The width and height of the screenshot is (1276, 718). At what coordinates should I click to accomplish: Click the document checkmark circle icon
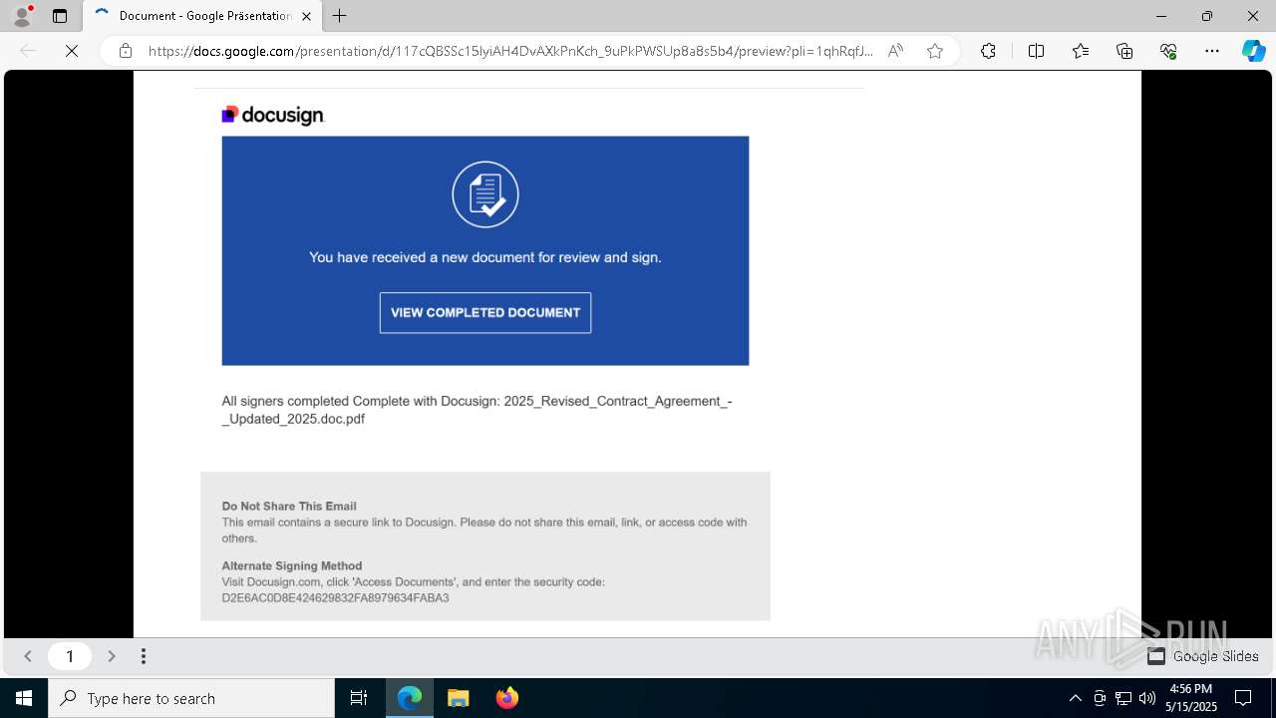485,194
